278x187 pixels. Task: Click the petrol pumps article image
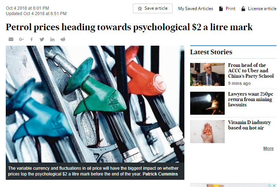tap(95, 104)
